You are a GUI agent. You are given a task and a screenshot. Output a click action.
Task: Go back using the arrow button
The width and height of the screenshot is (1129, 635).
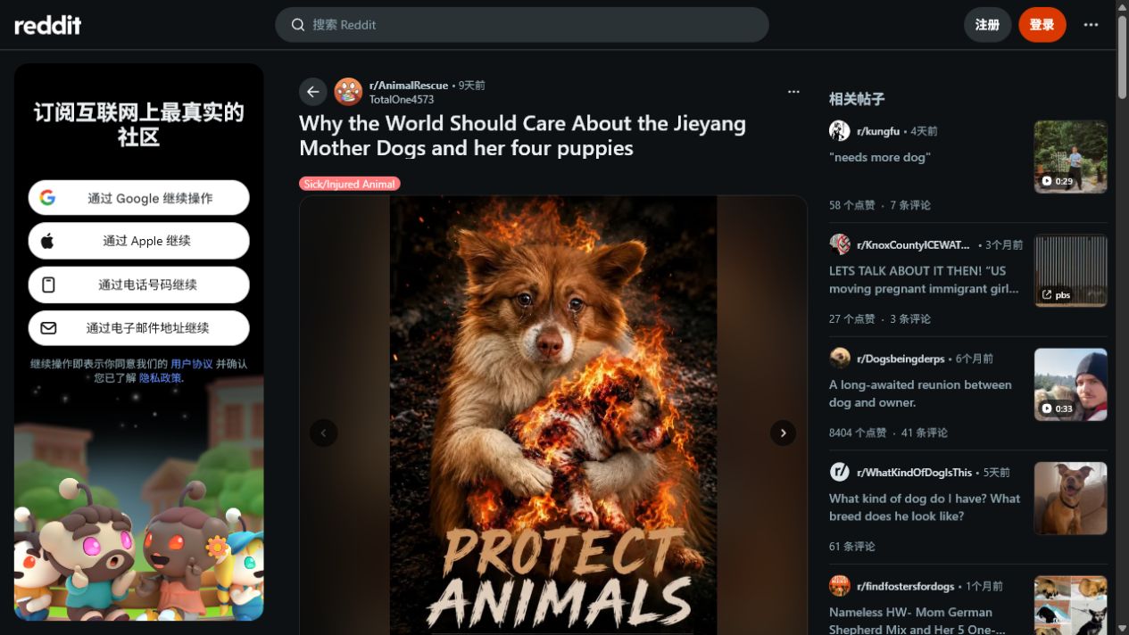(x=313, y=92)
